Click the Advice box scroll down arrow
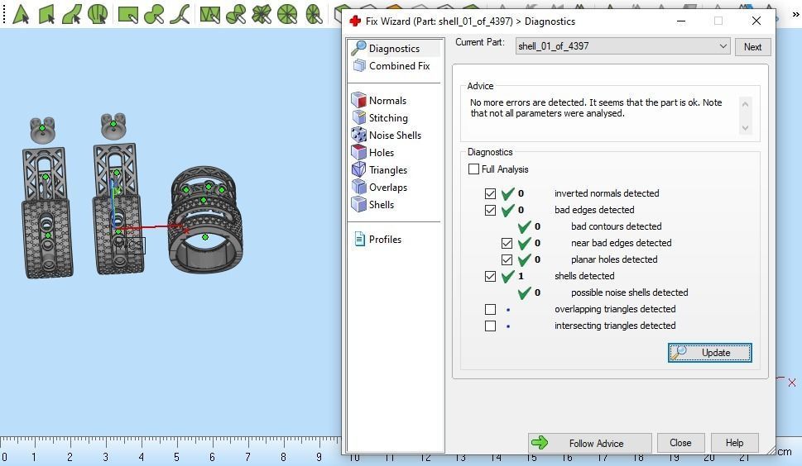Screen dimensions: 802x466 pos(745,128)
